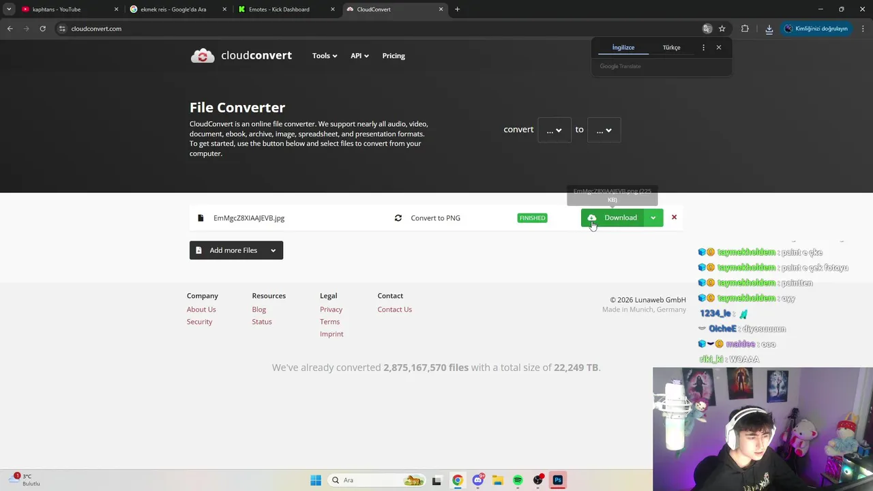Open Task View on the taskbar
Image resolution: width=873 pixels, height=491 pixels.
(x=437, y=480)
